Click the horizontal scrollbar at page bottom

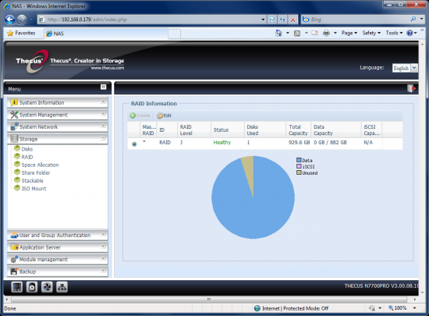point(209,300)
